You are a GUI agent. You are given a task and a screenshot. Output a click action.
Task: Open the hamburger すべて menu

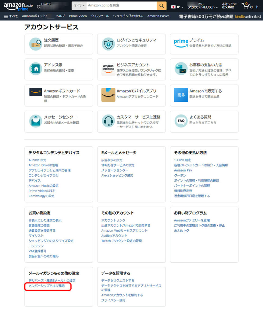pyautogui.click(x=11, y=16)
